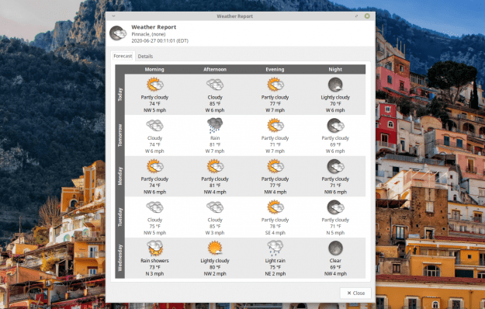Viewport: 485px width, 309px height.
Task: Click '70 °F' in Today night cell
Action: click(x=335, y=103)
